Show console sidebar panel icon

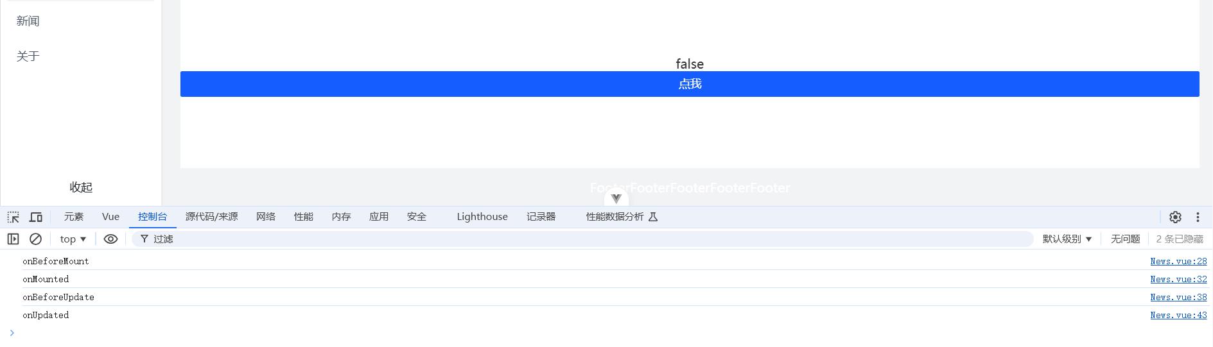pos(13,239)
